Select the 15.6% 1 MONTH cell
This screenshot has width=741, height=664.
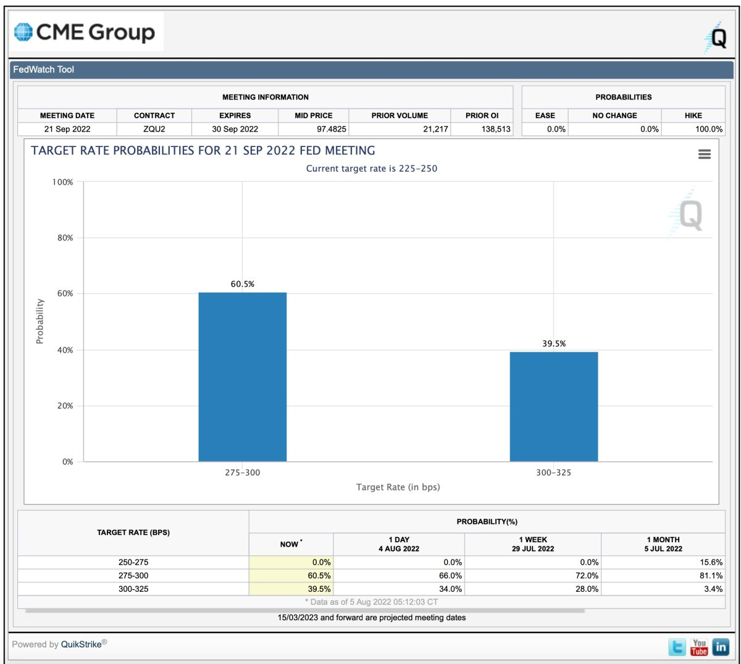point(663,562)
